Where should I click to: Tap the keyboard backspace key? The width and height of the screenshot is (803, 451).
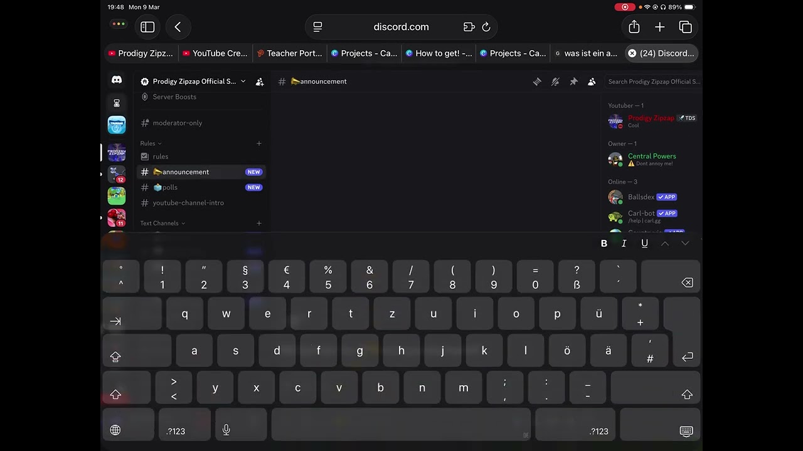pyautogui.click(x=671, y=277)
